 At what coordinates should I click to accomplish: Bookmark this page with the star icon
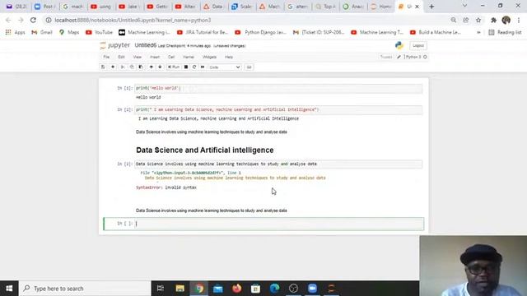(478, 20)
